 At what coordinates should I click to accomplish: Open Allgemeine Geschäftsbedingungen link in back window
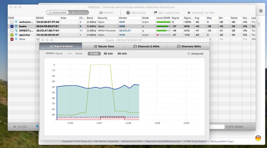tap(163, 141)
